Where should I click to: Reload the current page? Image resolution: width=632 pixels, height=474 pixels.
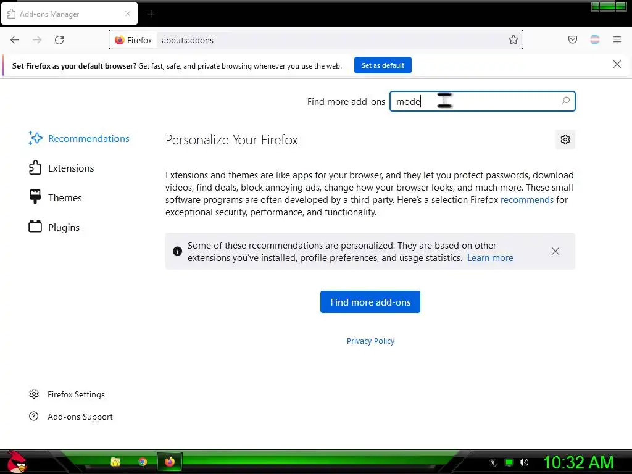tap(59, 40)
